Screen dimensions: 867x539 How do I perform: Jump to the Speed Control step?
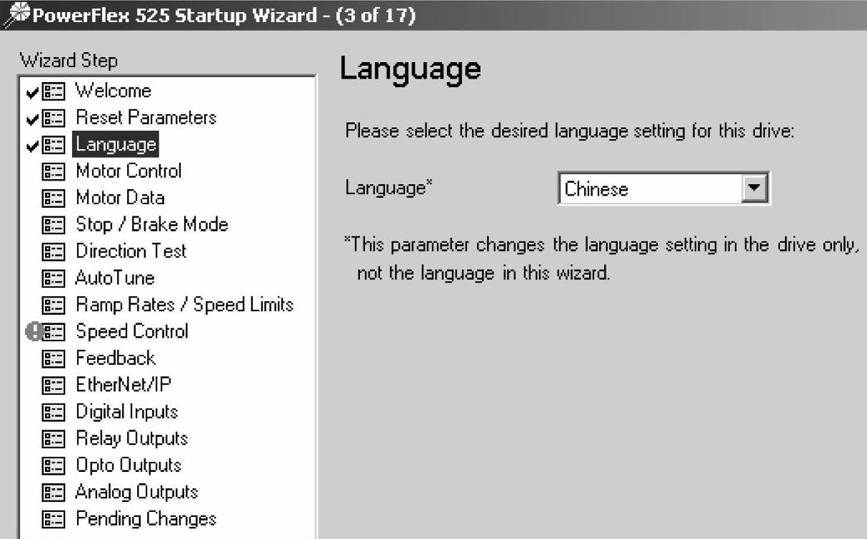[x=132, y=331]
